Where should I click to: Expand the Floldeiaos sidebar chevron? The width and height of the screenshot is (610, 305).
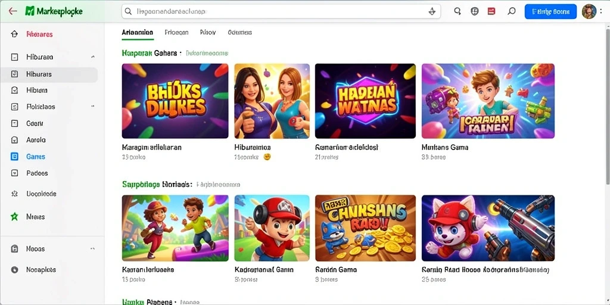coord(92,106)
